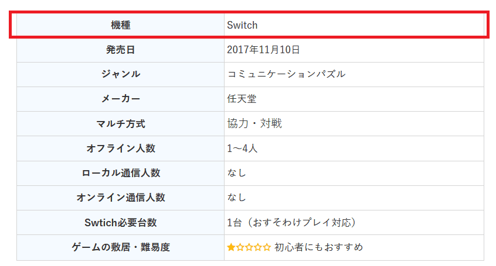496x266 pixels.
Task: Click the ジャンル row label
Action: 120,74
